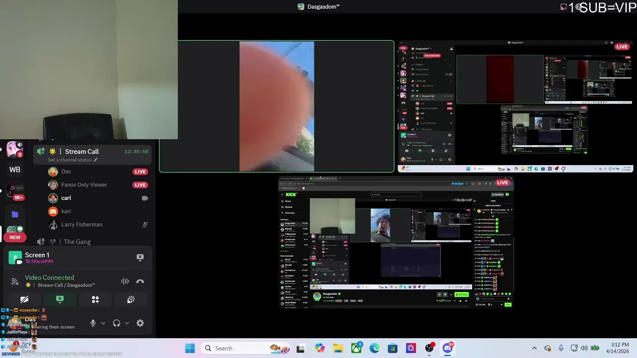637x358 pixels.
Task: Click carl's camera icon
Action: pyautogui.click(x=145, y=198)
